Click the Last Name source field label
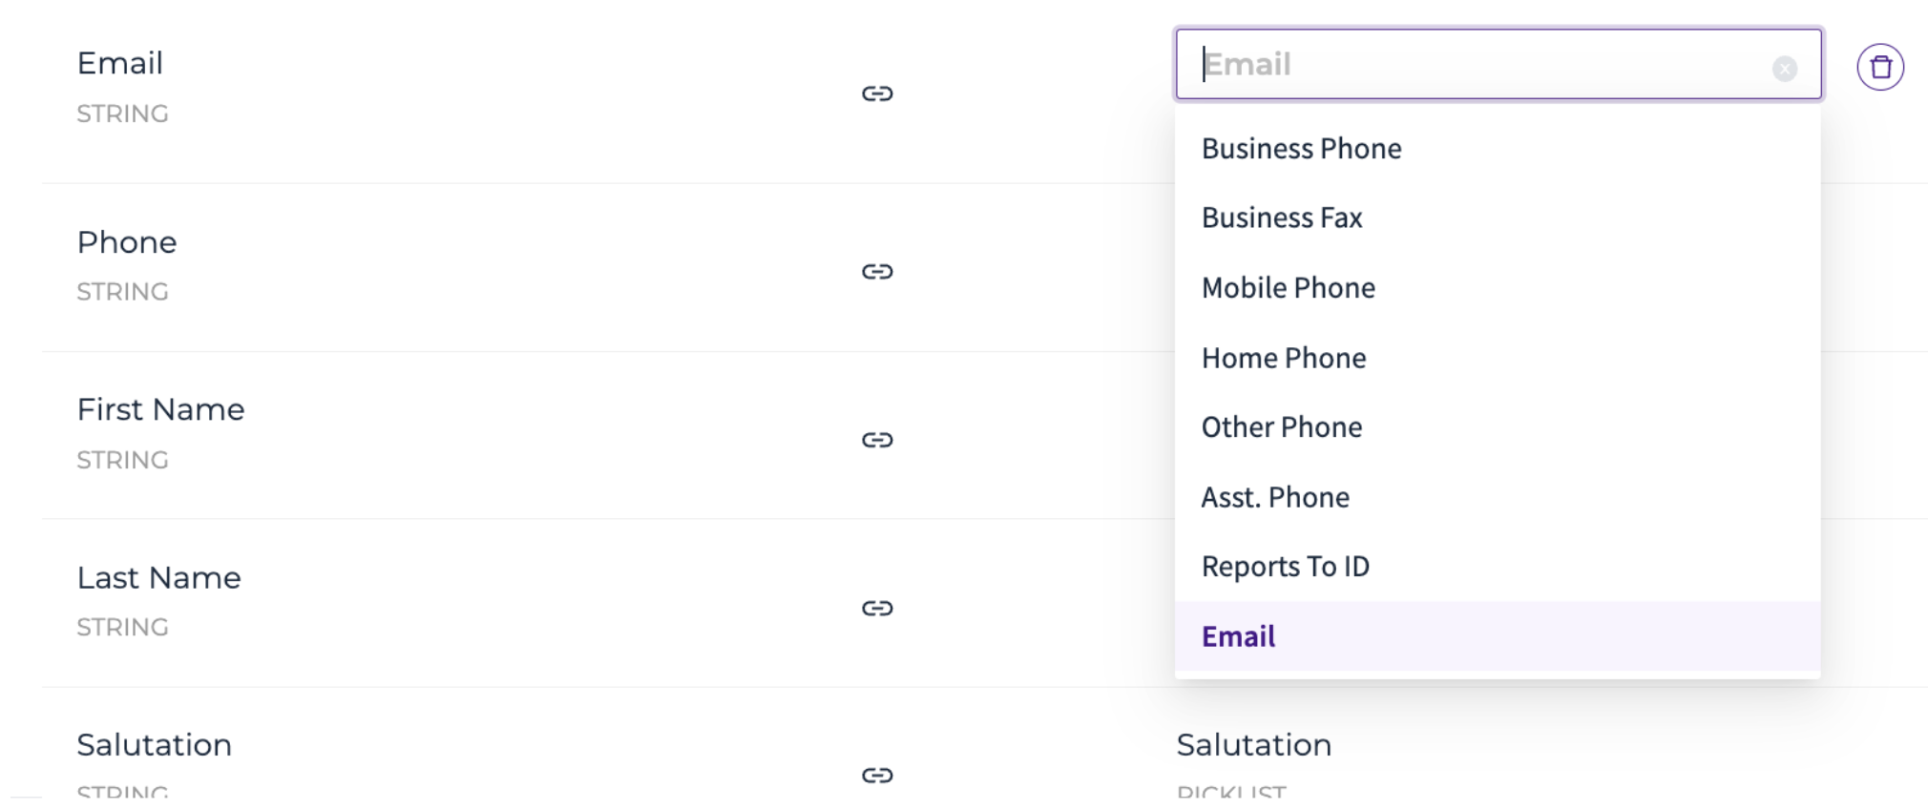Image resolution: width=1928 pixels, height=809 pixels. pyautogui.click(x=158, y=578)
